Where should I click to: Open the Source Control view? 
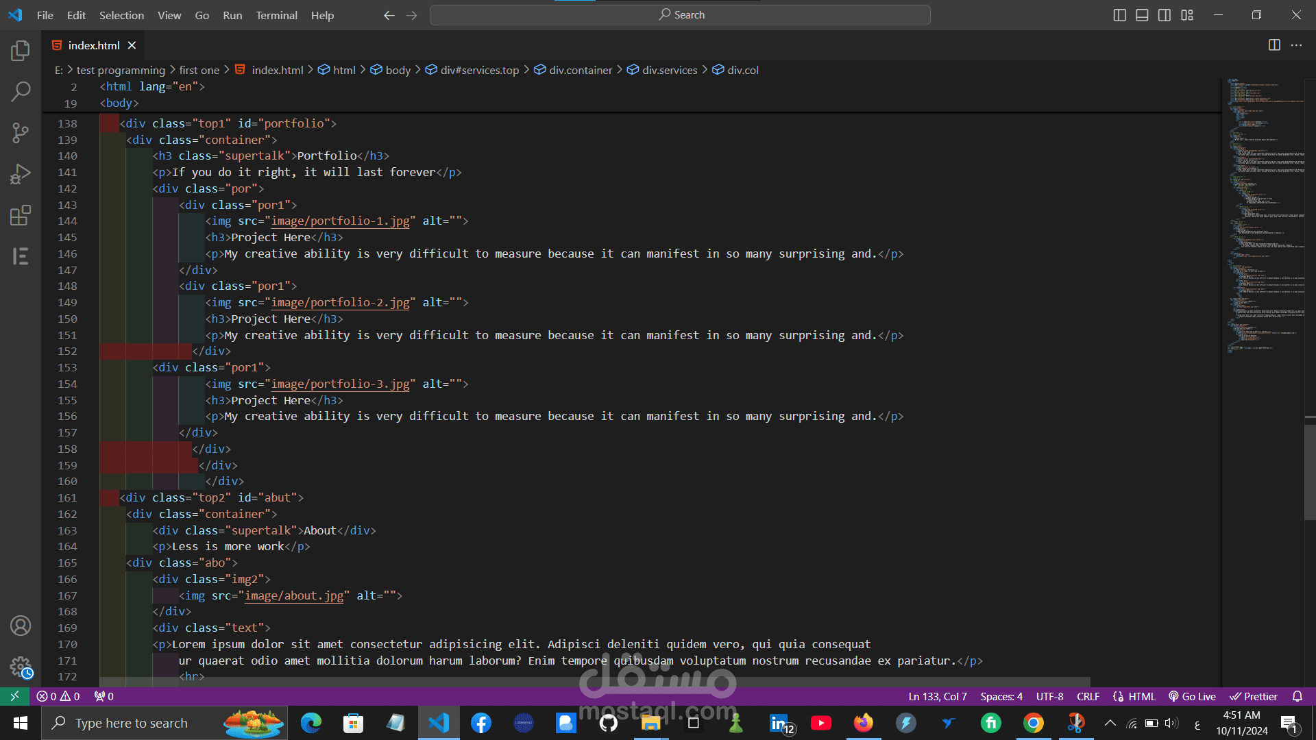tap(21, 132)
